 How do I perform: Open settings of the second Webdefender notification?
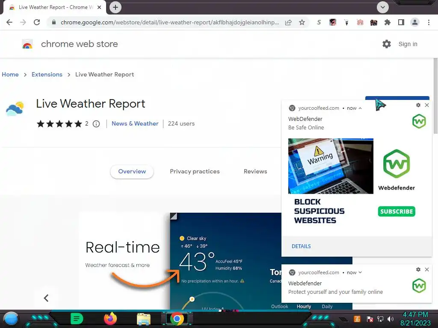418,269
